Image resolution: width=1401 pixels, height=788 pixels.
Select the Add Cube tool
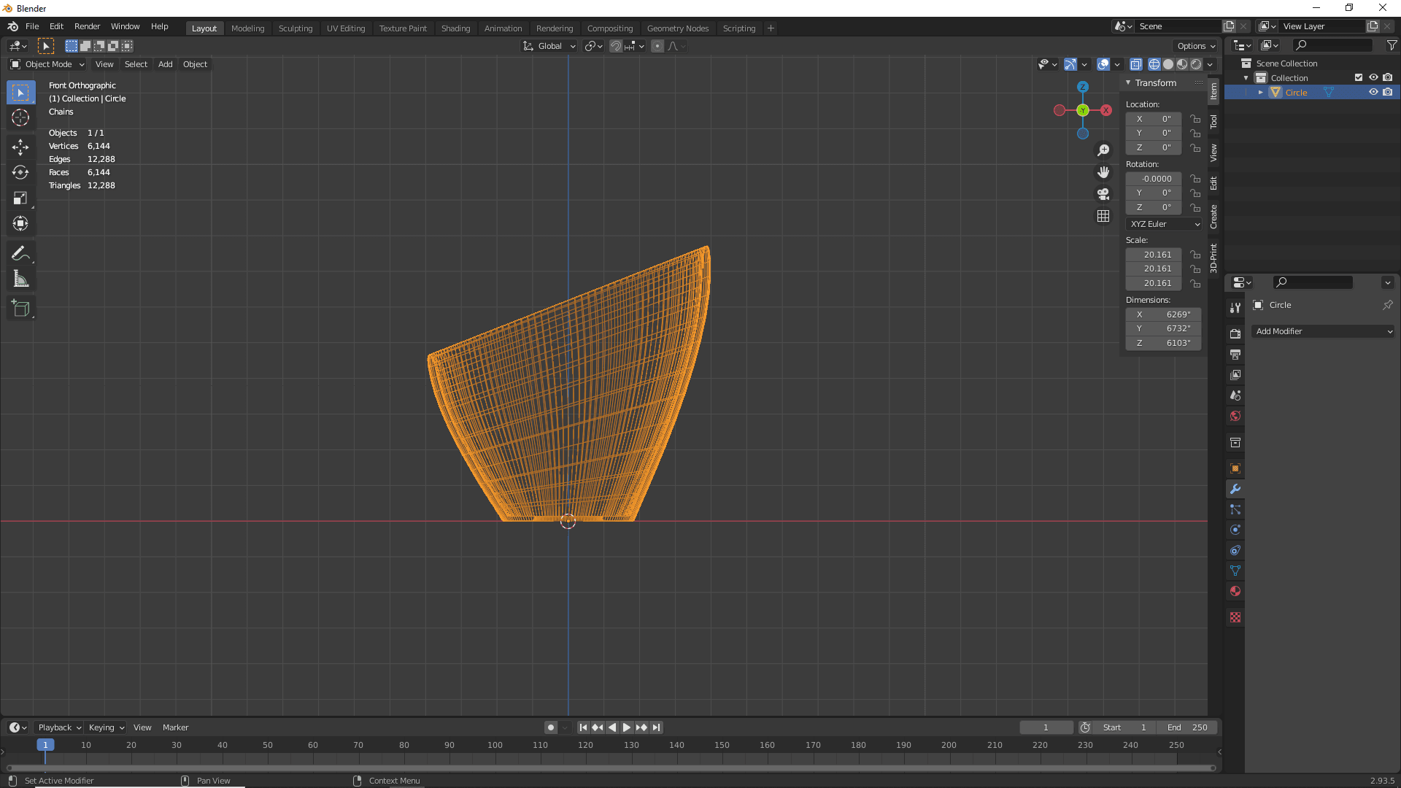pos(20,309)
